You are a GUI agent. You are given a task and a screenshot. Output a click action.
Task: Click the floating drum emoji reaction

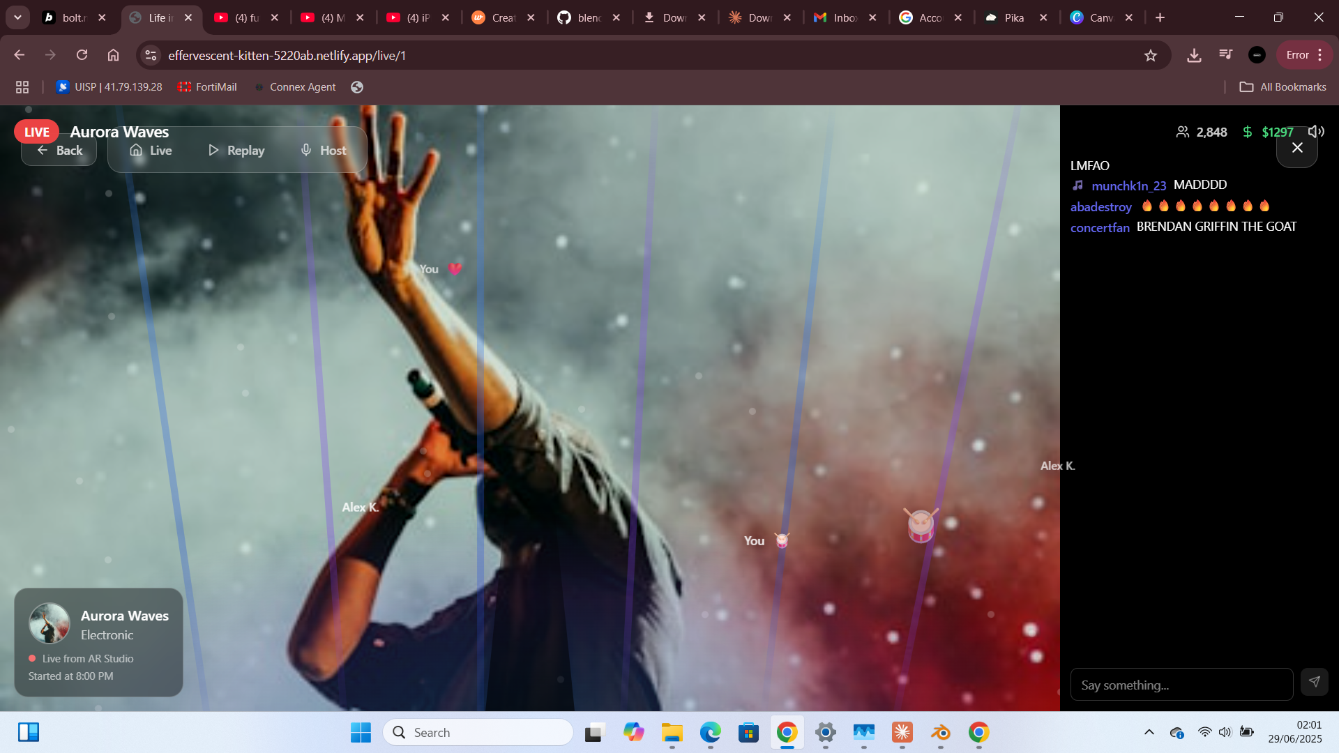point(921,526)
